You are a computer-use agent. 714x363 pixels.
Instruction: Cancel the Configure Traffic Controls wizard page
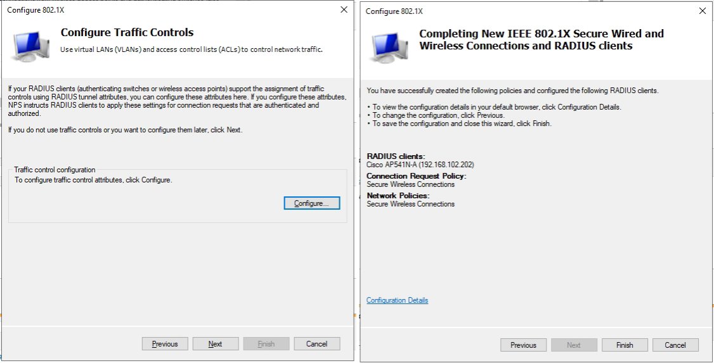(316, 344)
